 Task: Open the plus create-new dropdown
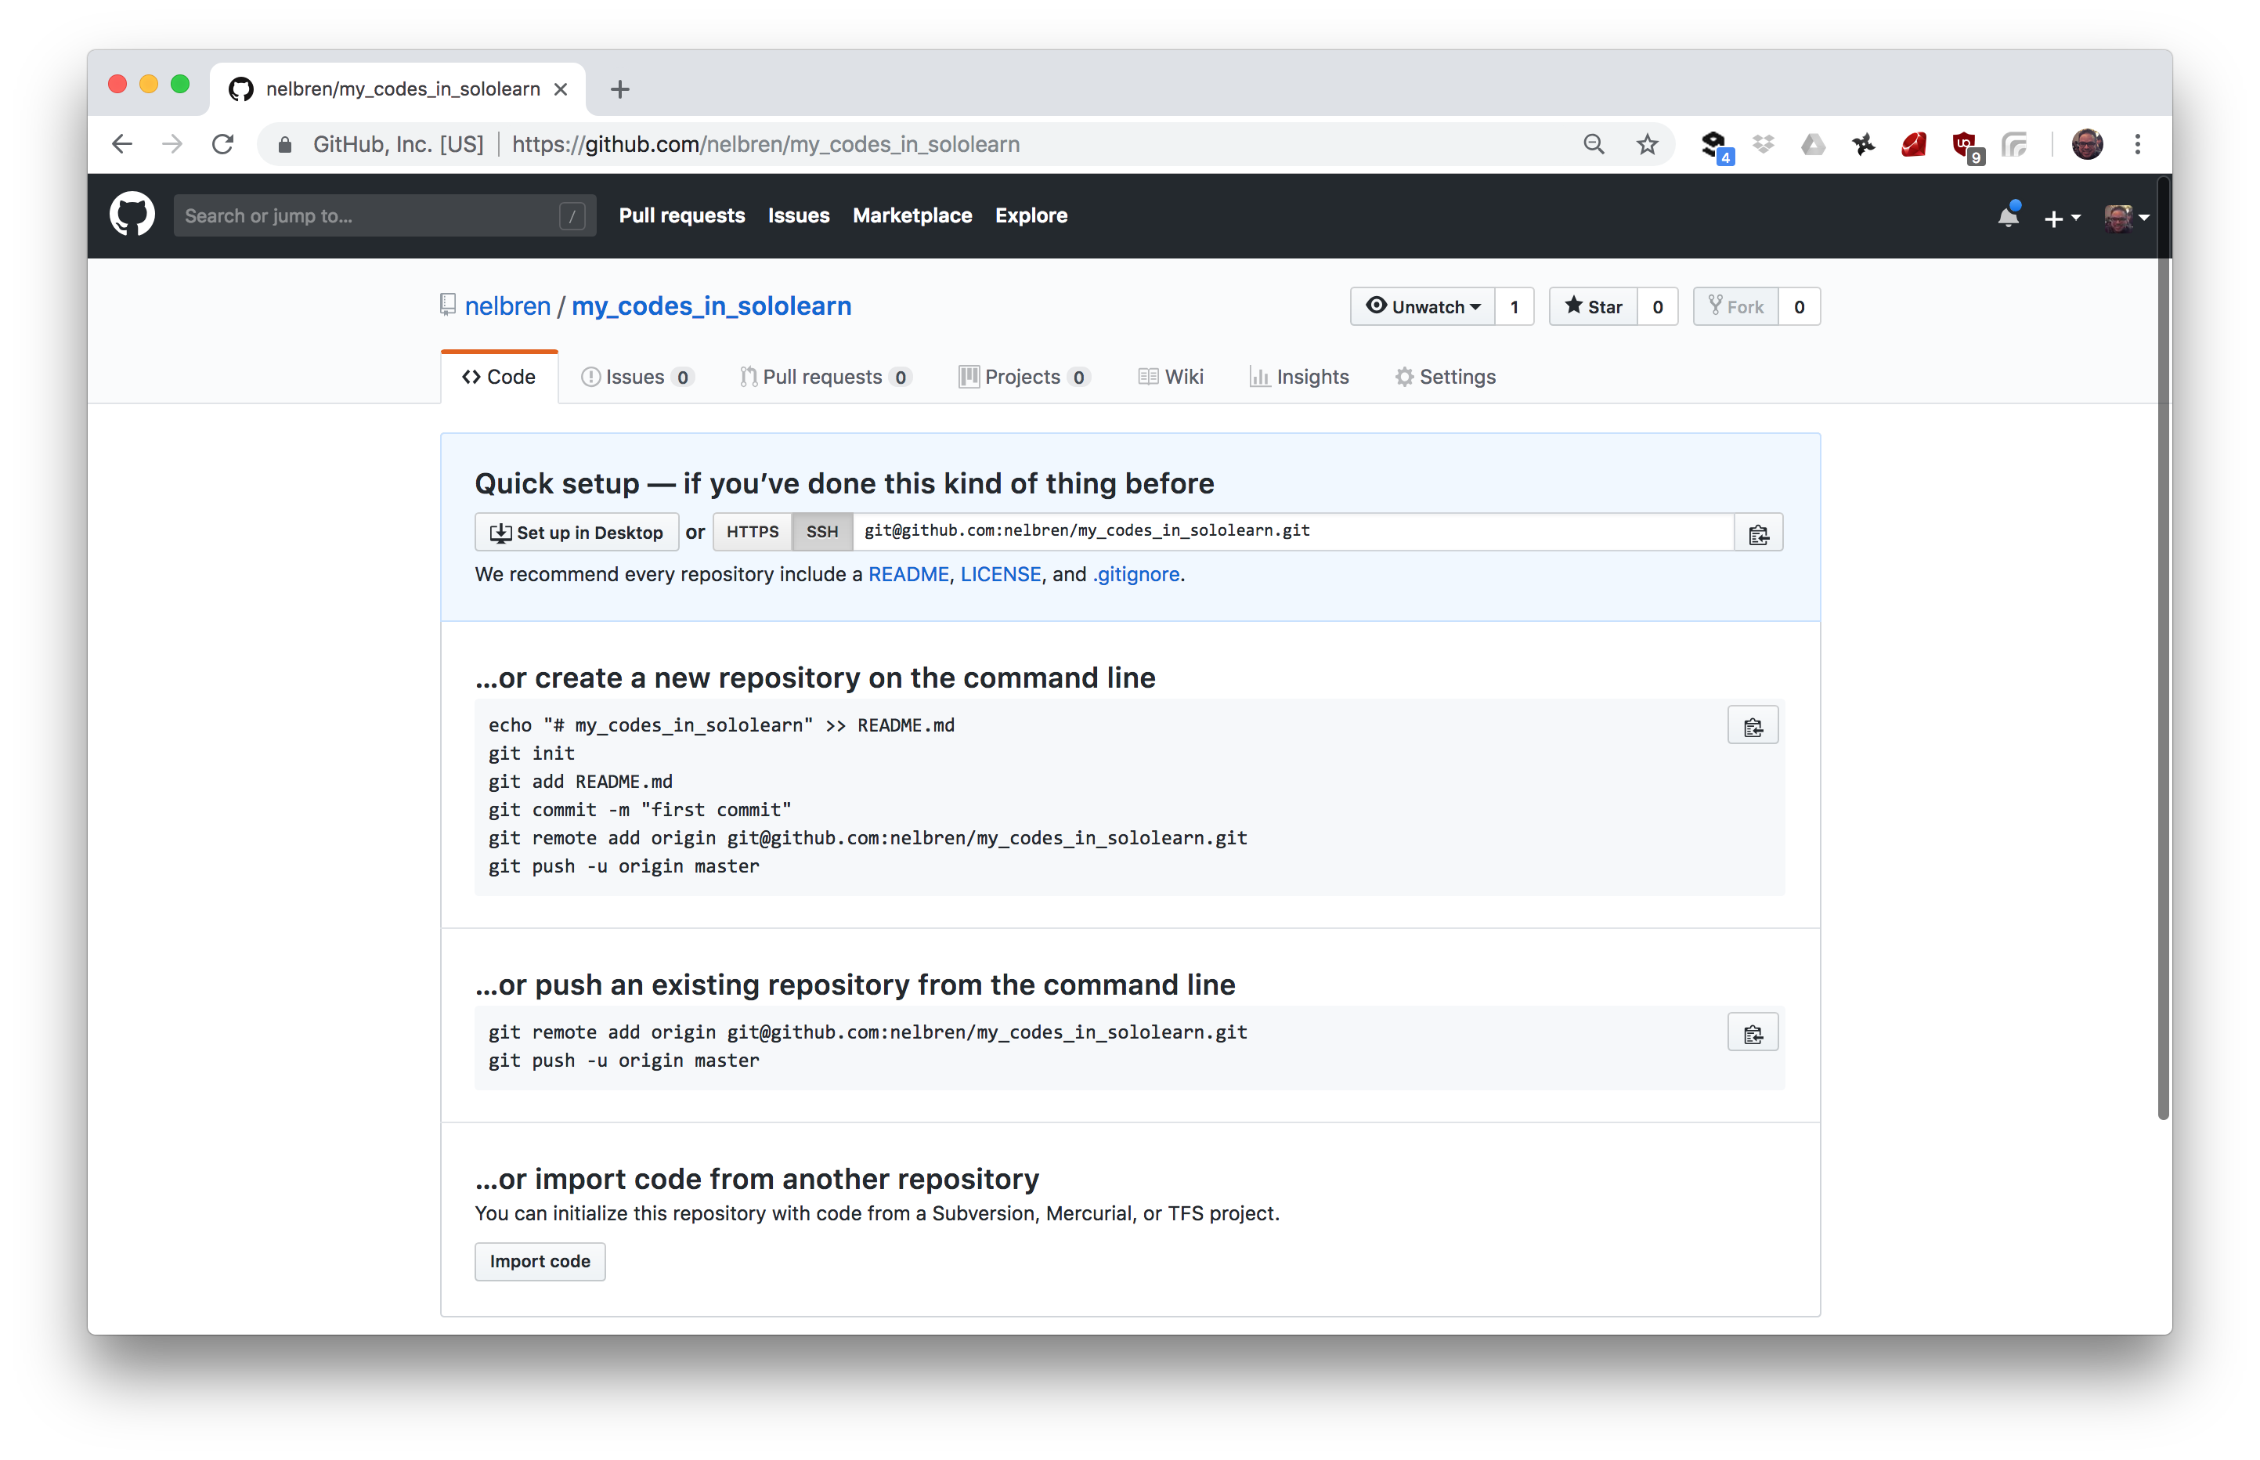(x=2061, y=218)
